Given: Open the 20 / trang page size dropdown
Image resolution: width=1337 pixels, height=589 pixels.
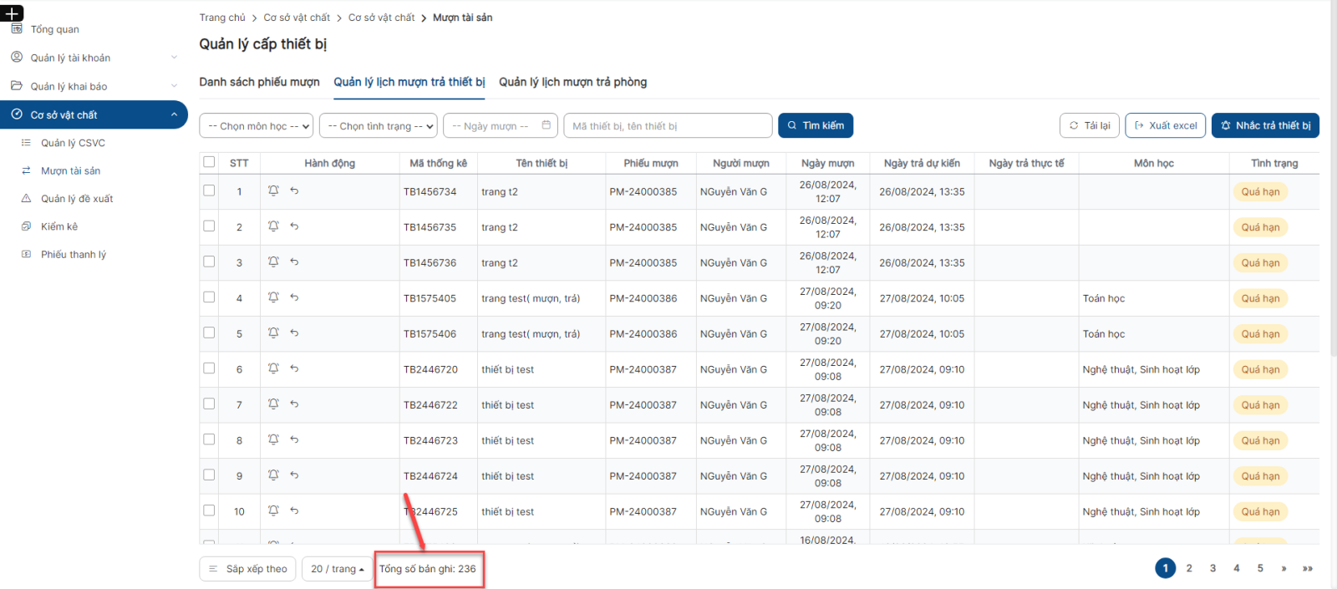Looking at the screenshot, I should pos(337,569).
